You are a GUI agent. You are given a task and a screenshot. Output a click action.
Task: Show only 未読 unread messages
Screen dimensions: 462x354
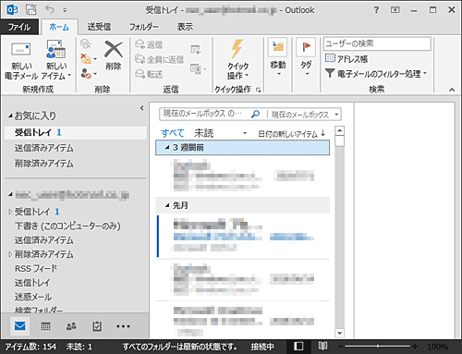pos(203,133)
